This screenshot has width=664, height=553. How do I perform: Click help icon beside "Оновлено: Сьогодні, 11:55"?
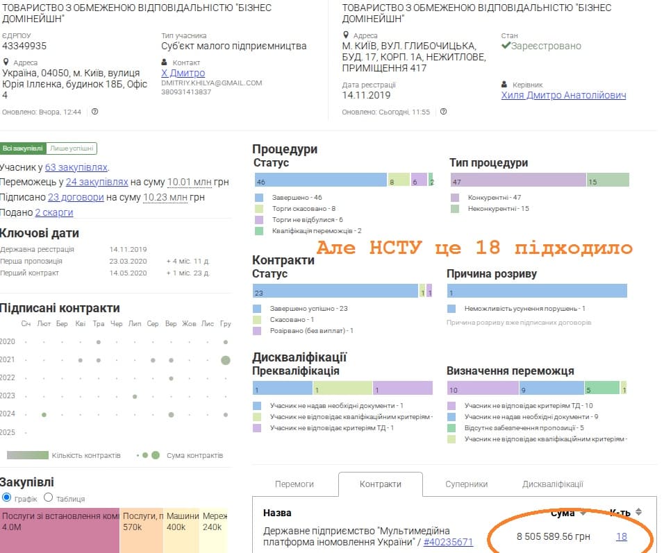tap(443, 112)
